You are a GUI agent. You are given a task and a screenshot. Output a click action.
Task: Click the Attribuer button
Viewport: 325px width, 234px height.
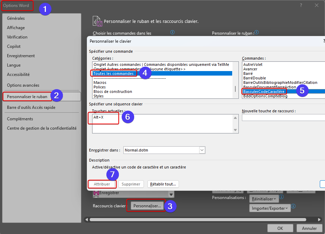(102, 184)
